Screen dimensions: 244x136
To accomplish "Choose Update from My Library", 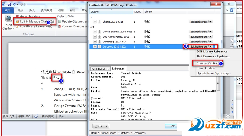I will (x=214, y=73).
